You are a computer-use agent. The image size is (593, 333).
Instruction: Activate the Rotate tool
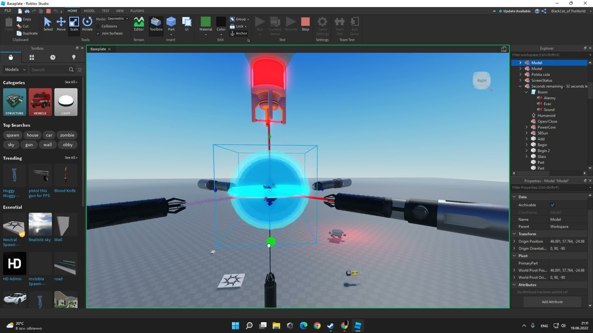point(87,24)
